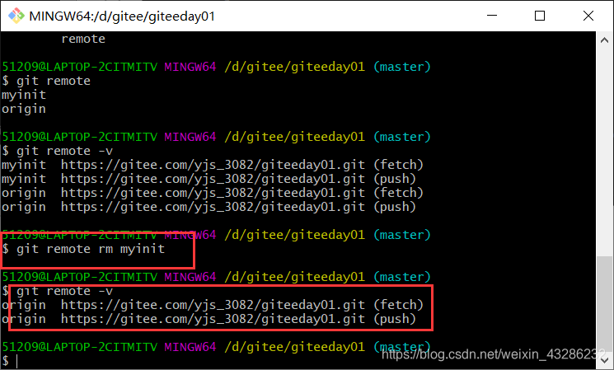Viewport: 614px width, 370px height.
Task: Click the 'myinit' output line under git remote
Action: [x=24, y=95]
